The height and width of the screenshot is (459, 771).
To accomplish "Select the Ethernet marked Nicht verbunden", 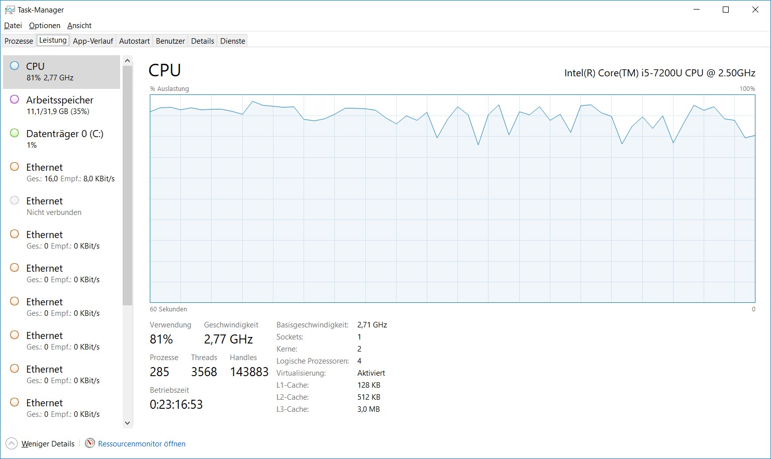I will 61,206.
